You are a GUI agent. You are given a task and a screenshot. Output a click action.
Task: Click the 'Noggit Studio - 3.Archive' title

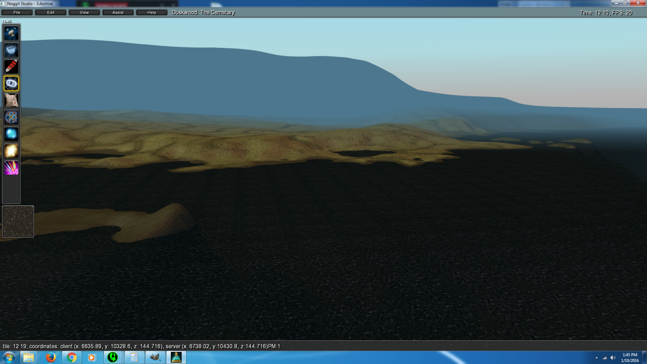point(30,4)
